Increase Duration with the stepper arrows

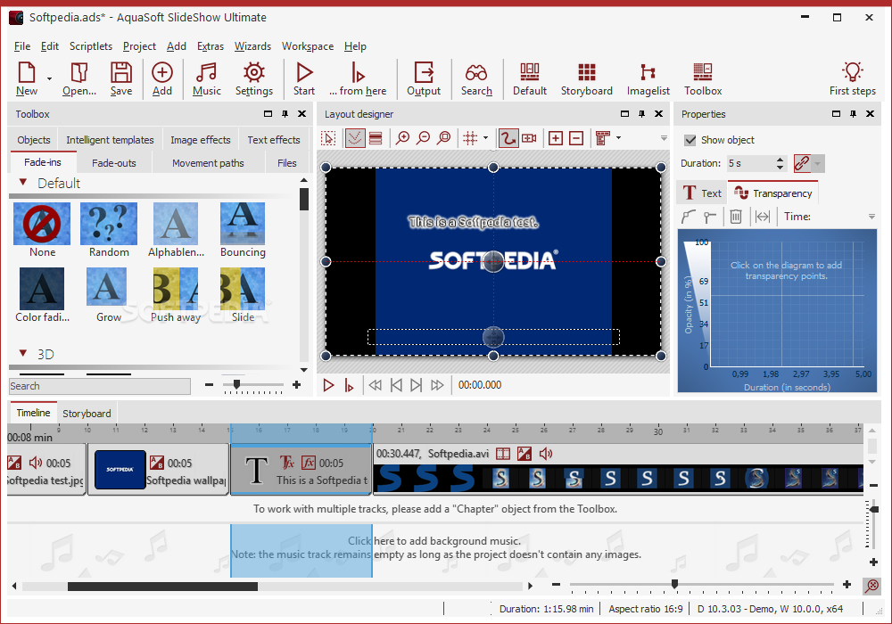[x=780, y=160]
